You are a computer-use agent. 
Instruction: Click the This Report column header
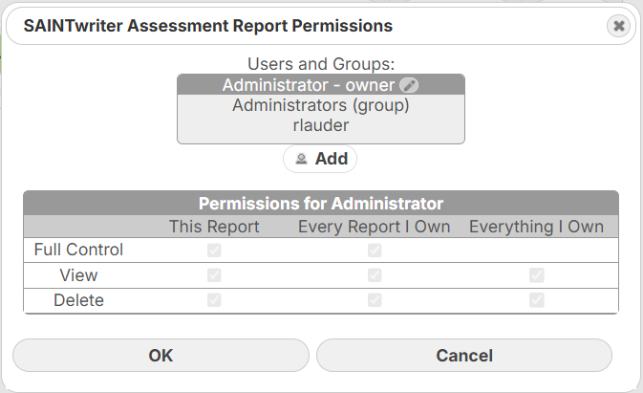(x=214, y=227)
